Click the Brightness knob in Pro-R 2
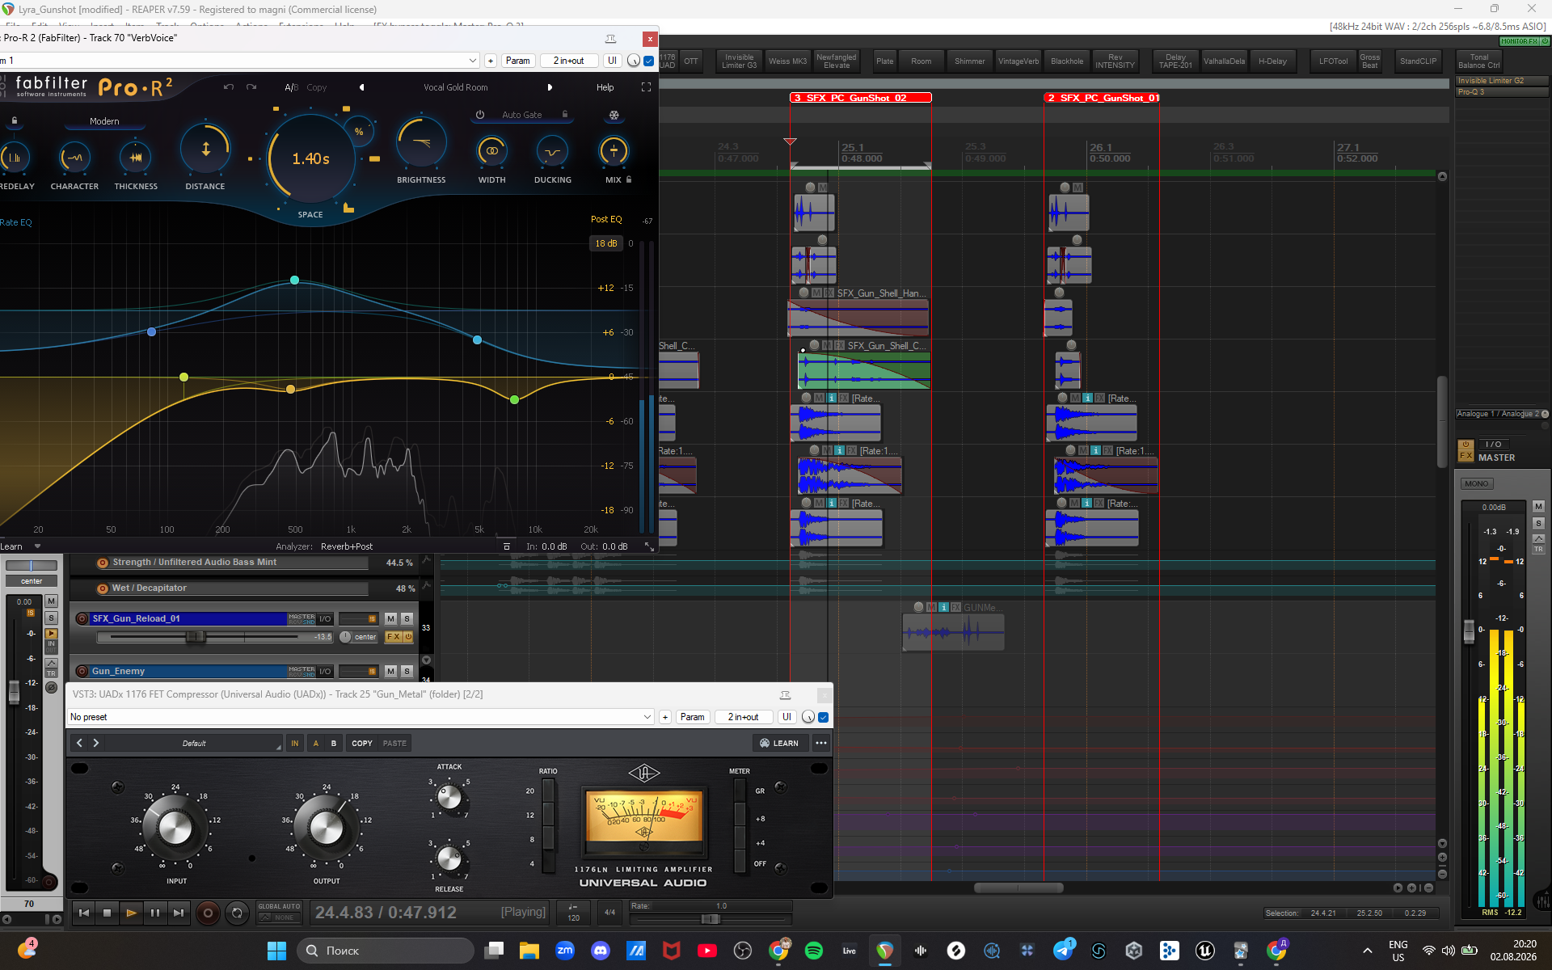Screen dimensions: 1552x970 pos(421,143)
